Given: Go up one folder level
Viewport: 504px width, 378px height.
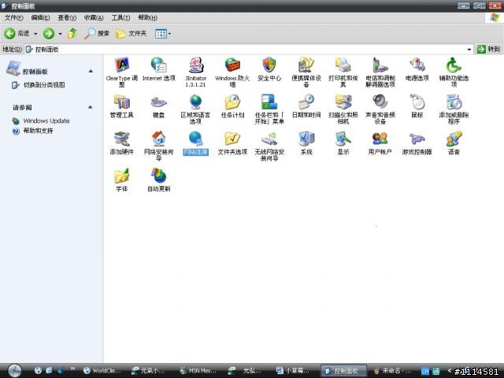Looking at the screenshot, I should pyautogui.click(x=72, y=33).
